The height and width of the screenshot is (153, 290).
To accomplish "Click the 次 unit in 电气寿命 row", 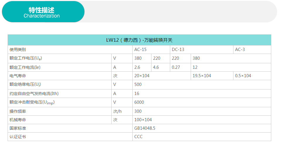I will pos(115,76).
